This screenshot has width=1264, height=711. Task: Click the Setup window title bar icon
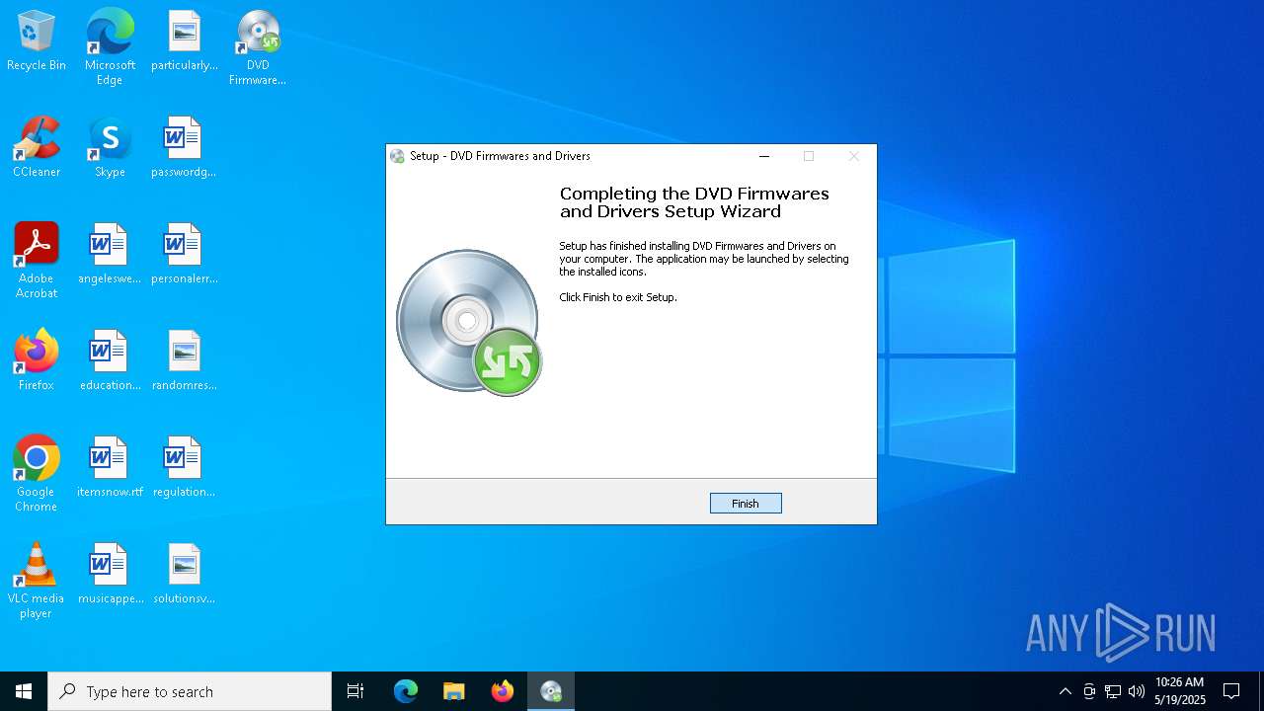click(x=397, y=156)
